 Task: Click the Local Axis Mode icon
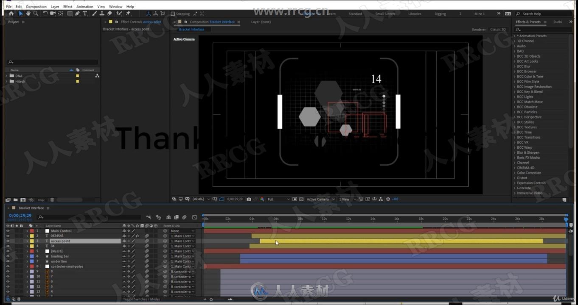pyautogui.click(x=149, y=14)
